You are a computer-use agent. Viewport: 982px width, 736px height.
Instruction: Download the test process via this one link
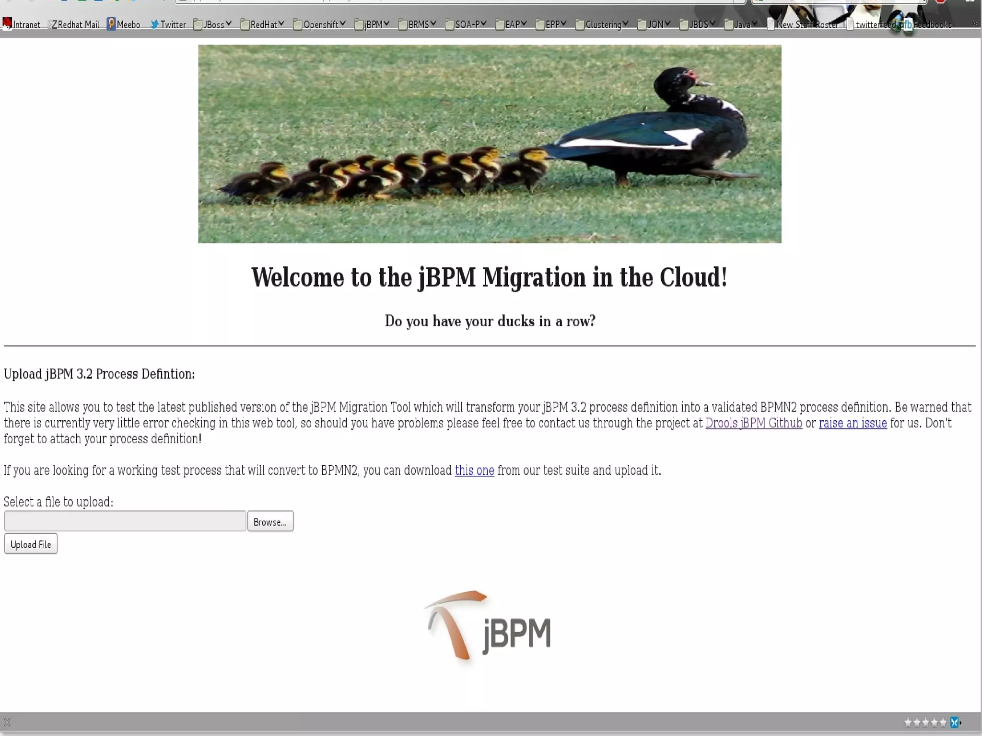[474, 471]
